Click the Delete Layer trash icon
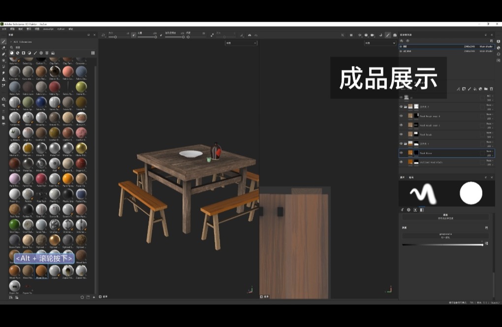 pos(492,89)
